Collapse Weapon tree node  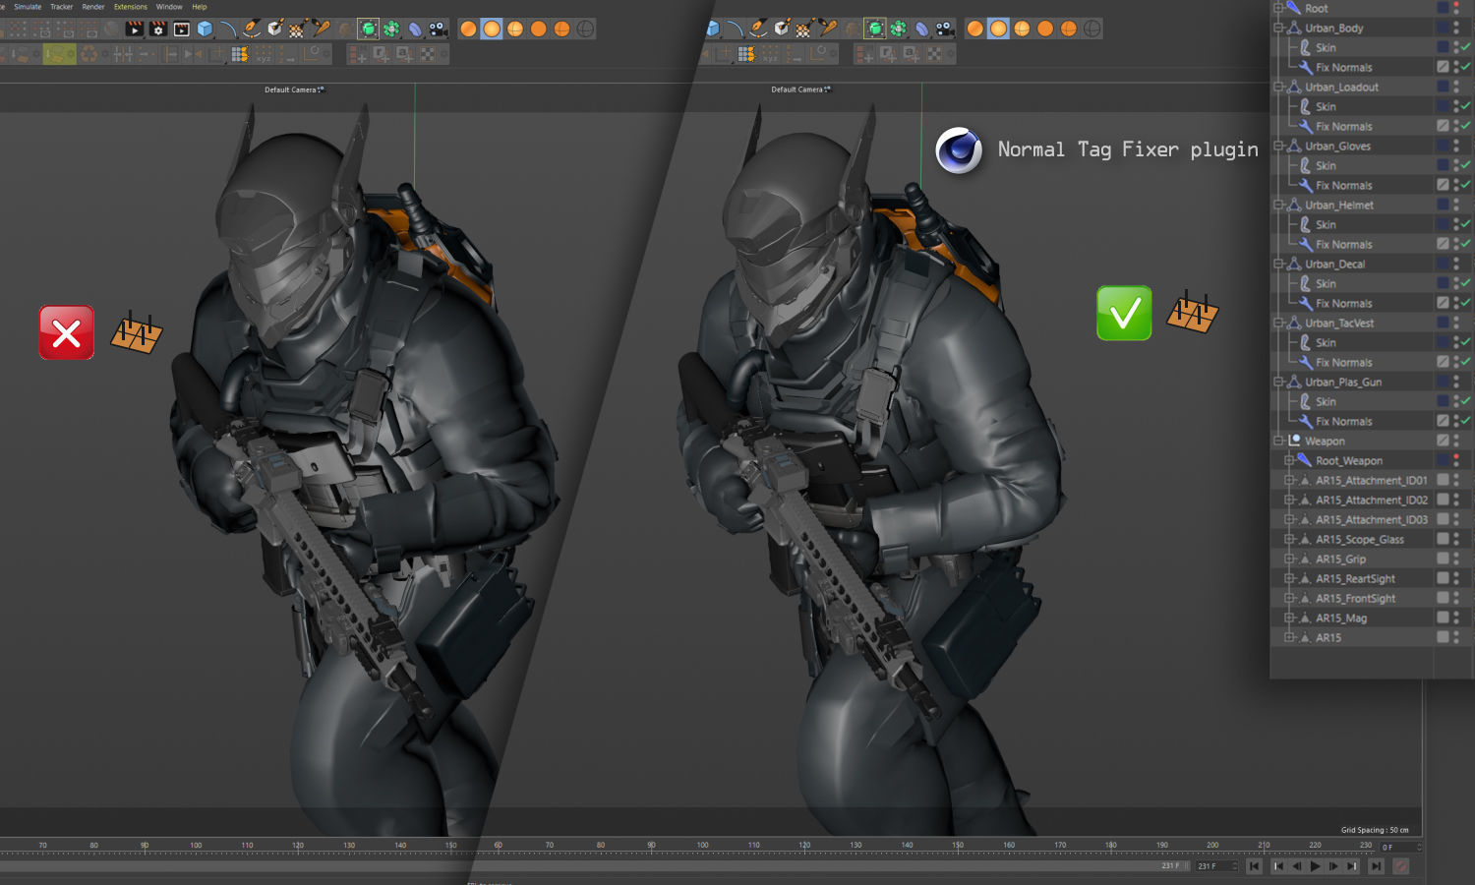pyautogui.click(x=1278, y=441)
